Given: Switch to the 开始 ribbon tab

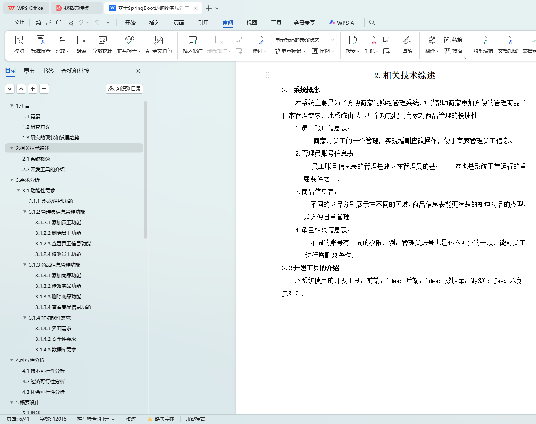Looking at the screenshot, I should (130, 23).
